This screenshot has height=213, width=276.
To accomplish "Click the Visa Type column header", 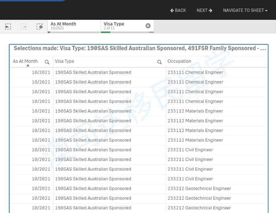I will point(65,61).
